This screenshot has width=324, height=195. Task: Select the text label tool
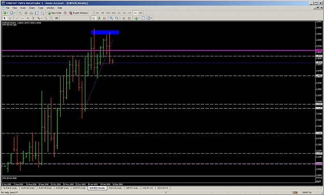(33, 18)
